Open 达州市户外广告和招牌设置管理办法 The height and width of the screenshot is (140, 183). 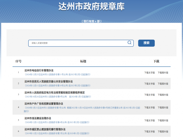coord(43,104)
